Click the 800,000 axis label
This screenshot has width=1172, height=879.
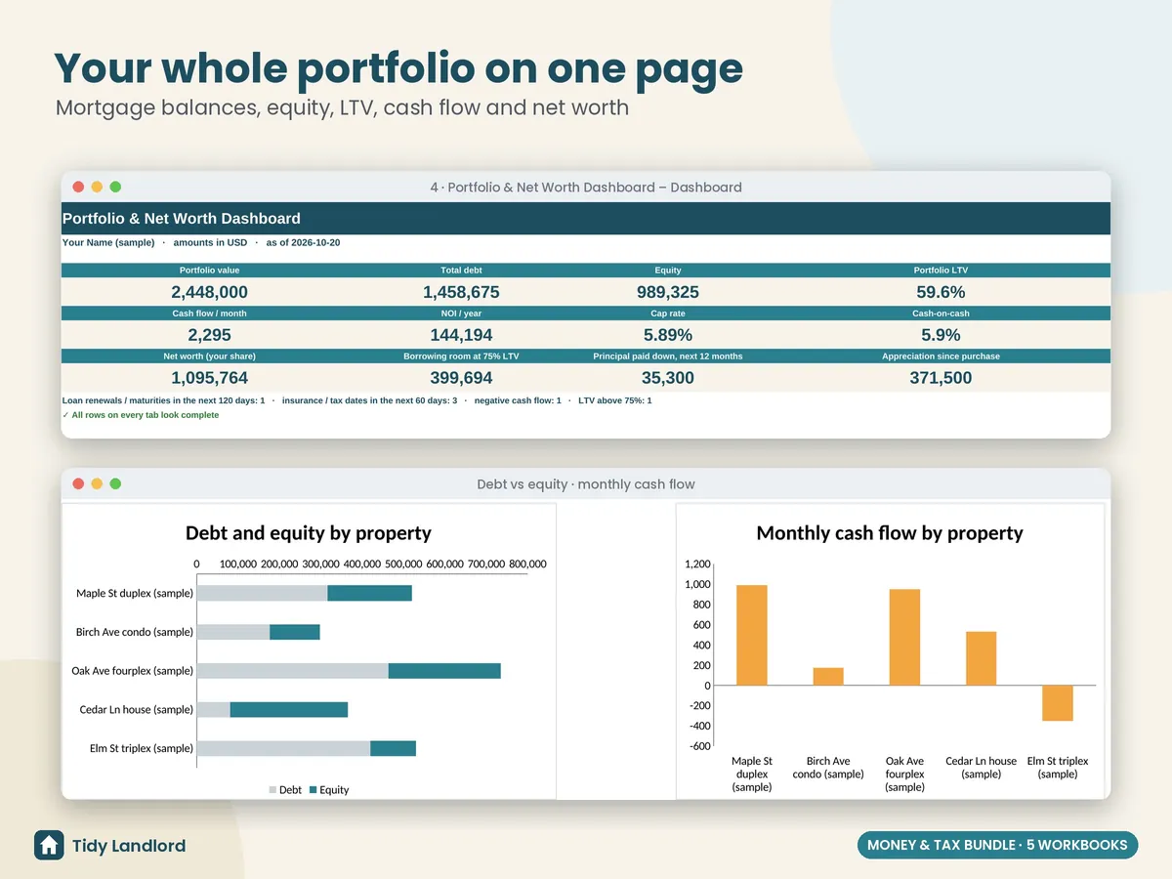tap(527, 565)
